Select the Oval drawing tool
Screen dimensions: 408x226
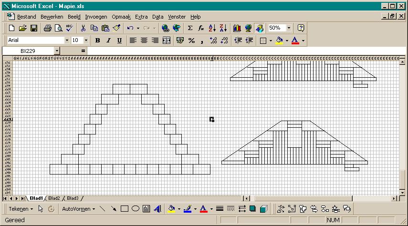click(136, 208)
